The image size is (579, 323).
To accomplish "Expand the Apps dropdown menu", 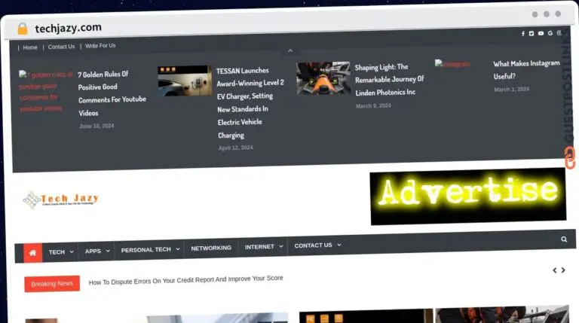I will pos(96,251).
